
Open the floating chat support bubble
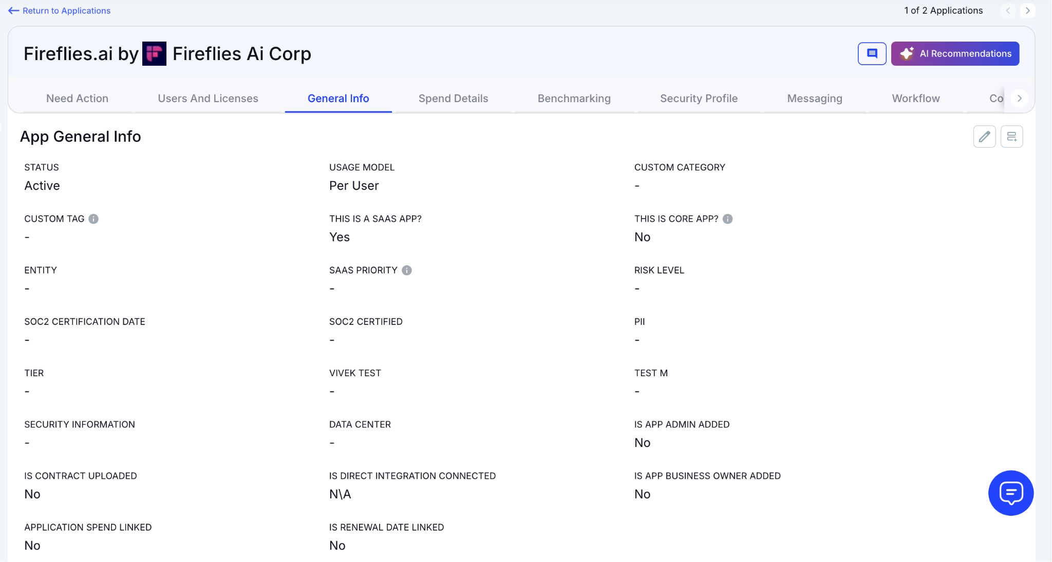(x=1010, y=493)
